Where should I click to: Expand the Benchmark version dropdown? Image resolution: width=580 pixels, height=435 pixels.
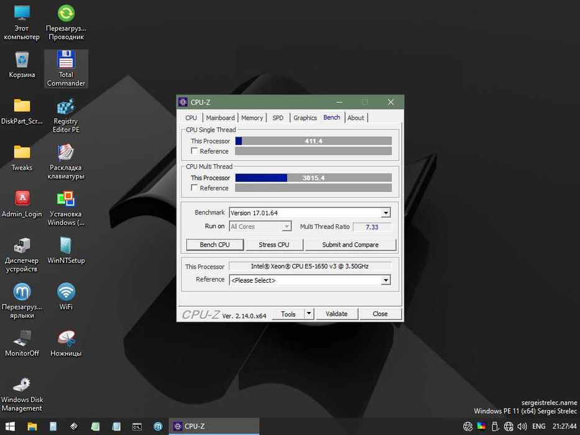coord(385,213)
